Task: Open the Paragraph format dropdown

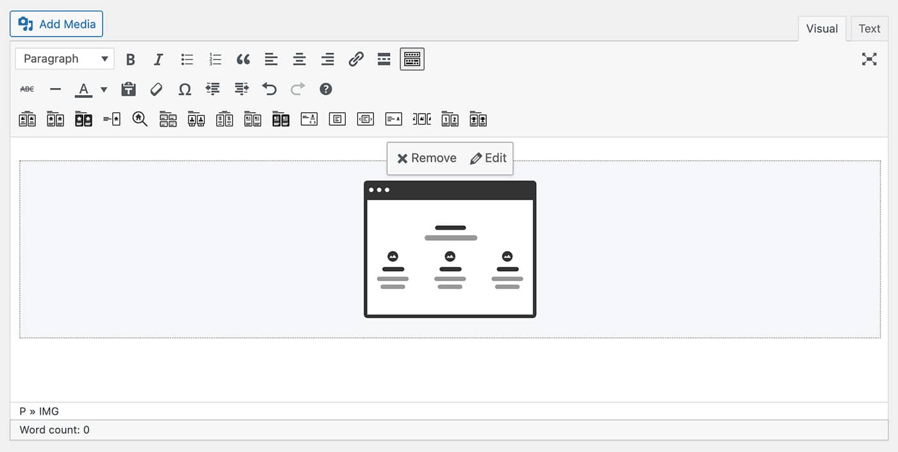Action: 65,59
